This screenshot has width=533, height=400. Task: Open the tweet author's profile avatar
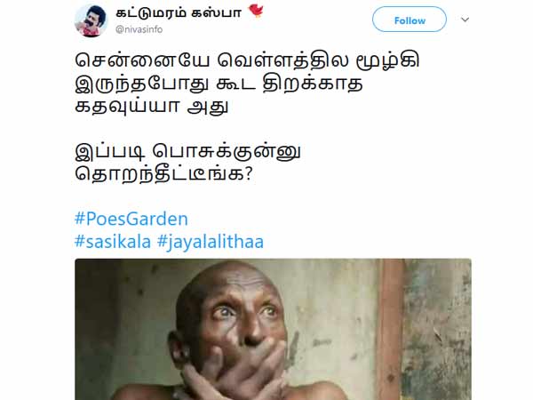coord(91,20)
